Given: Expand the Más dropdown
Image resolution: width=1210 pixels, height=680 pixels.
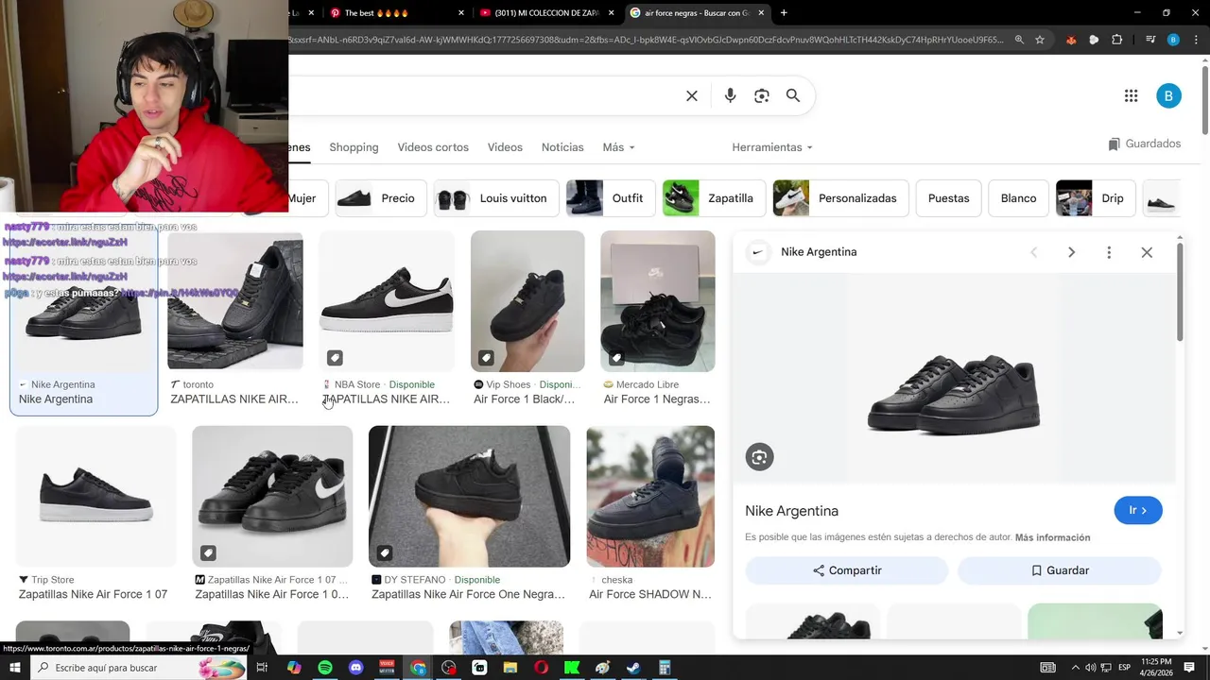Looking at the screenshot, I should [x=618, y=147].
